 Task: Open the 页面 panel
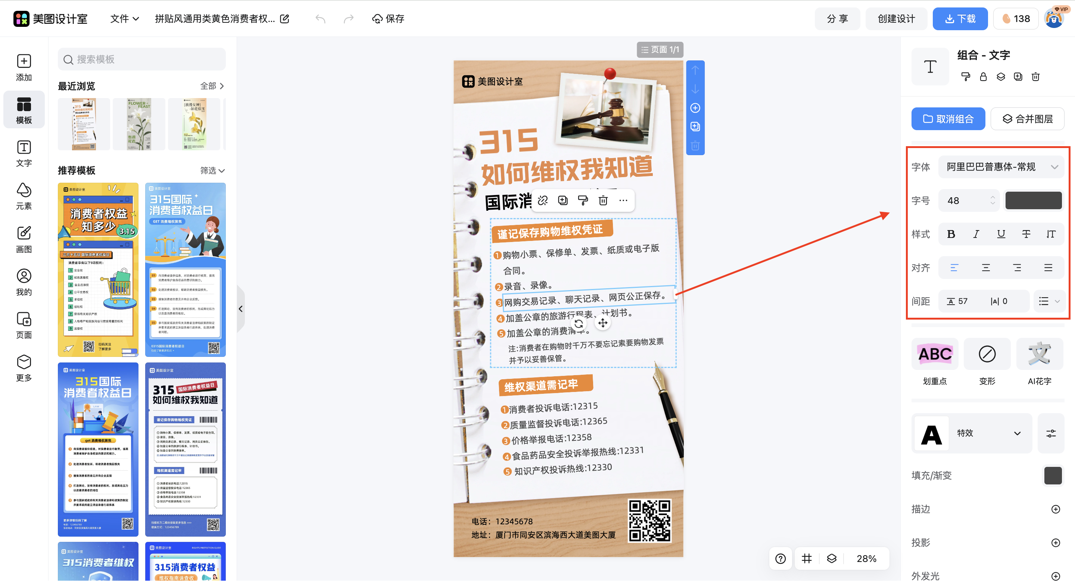pos(24,324)
